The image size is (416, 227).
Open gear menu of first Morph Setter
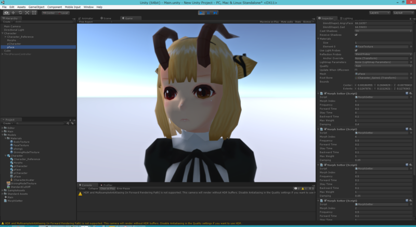click(x=411, y=94)
